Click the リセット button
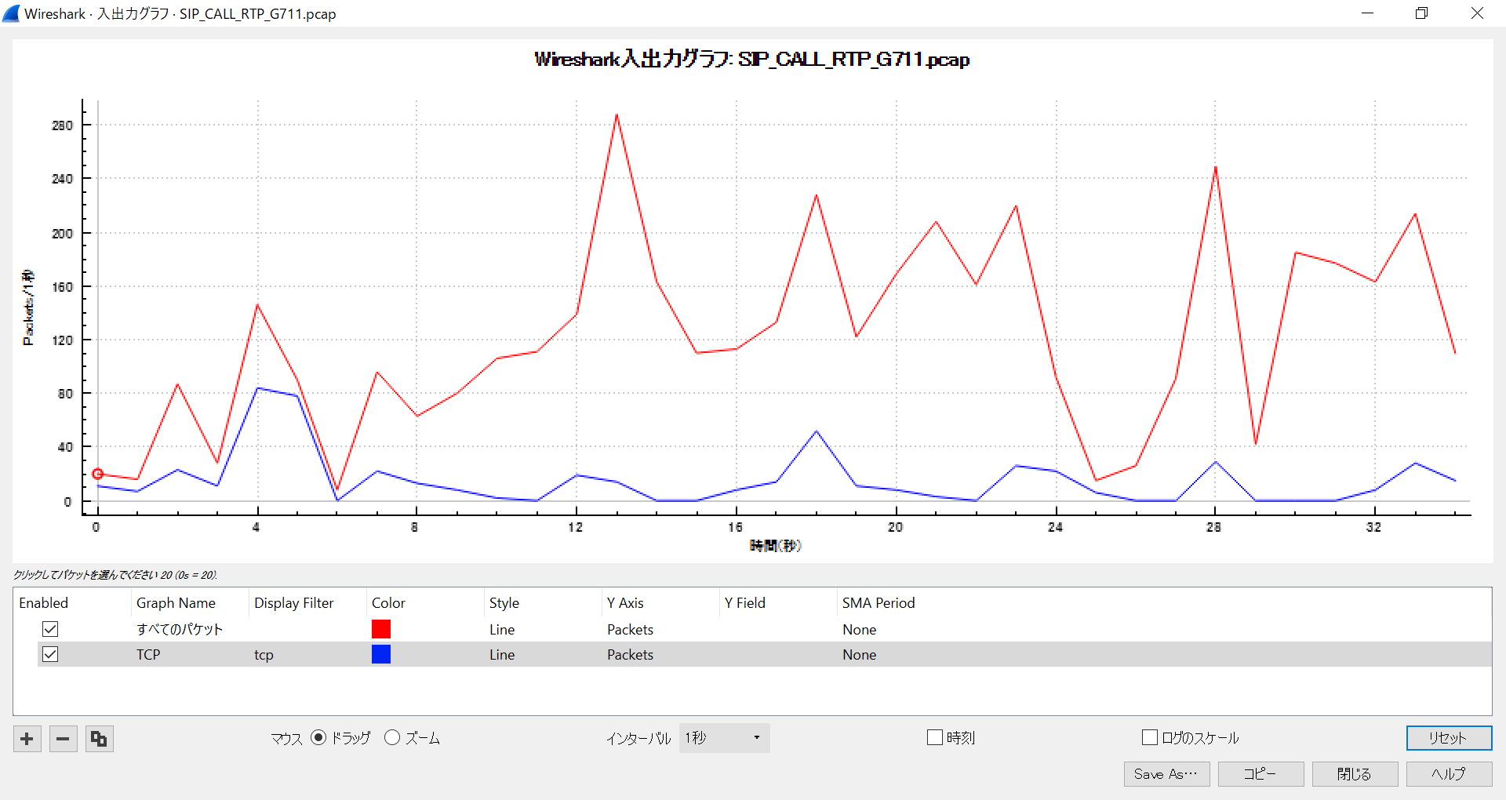 [1449, 738]
